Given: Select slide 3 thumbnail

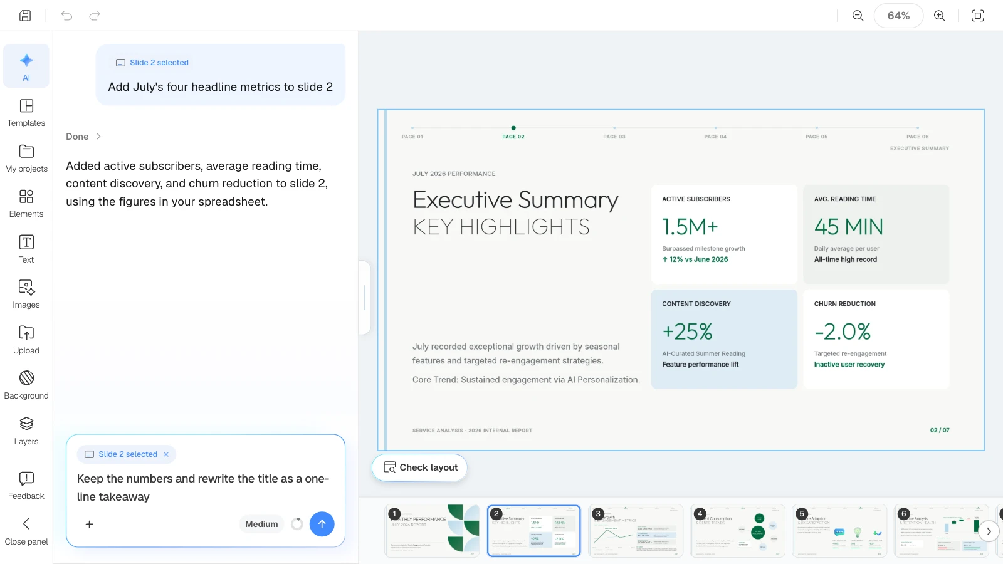Looking at the screenshot, I should click(x=636, y=531).
